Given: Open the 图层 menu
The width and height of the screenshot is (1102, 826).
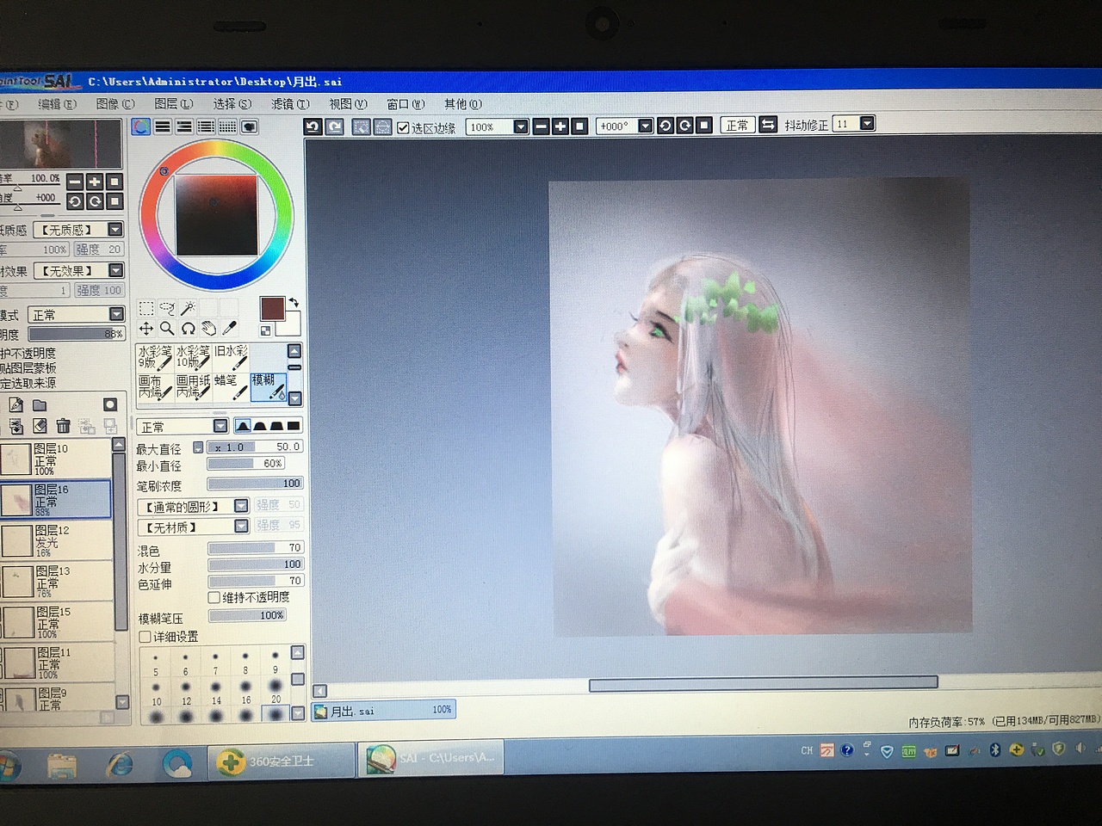Looking at the screenshot, I should point(173,104).
